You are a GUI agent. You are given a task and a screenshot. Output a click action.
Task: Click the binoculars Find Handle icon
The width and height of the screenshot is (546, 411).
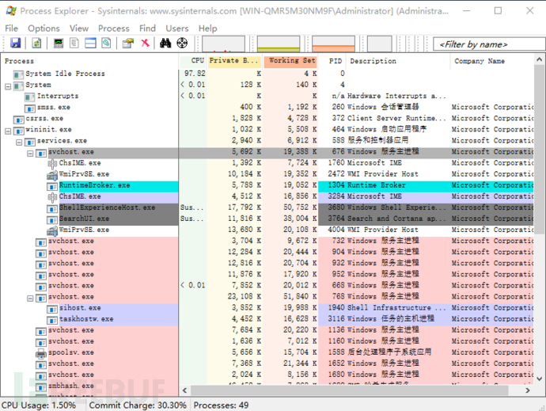pos(165,44)
